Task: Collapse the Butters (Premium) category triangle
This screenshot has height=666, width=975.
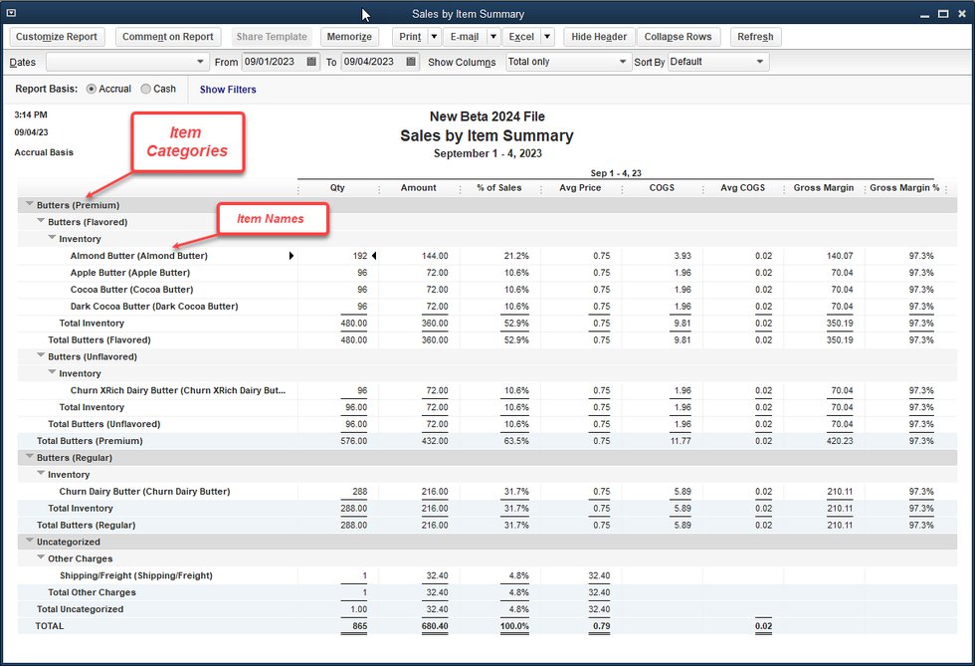Action: pyautogui.click(x=29, y=205)
